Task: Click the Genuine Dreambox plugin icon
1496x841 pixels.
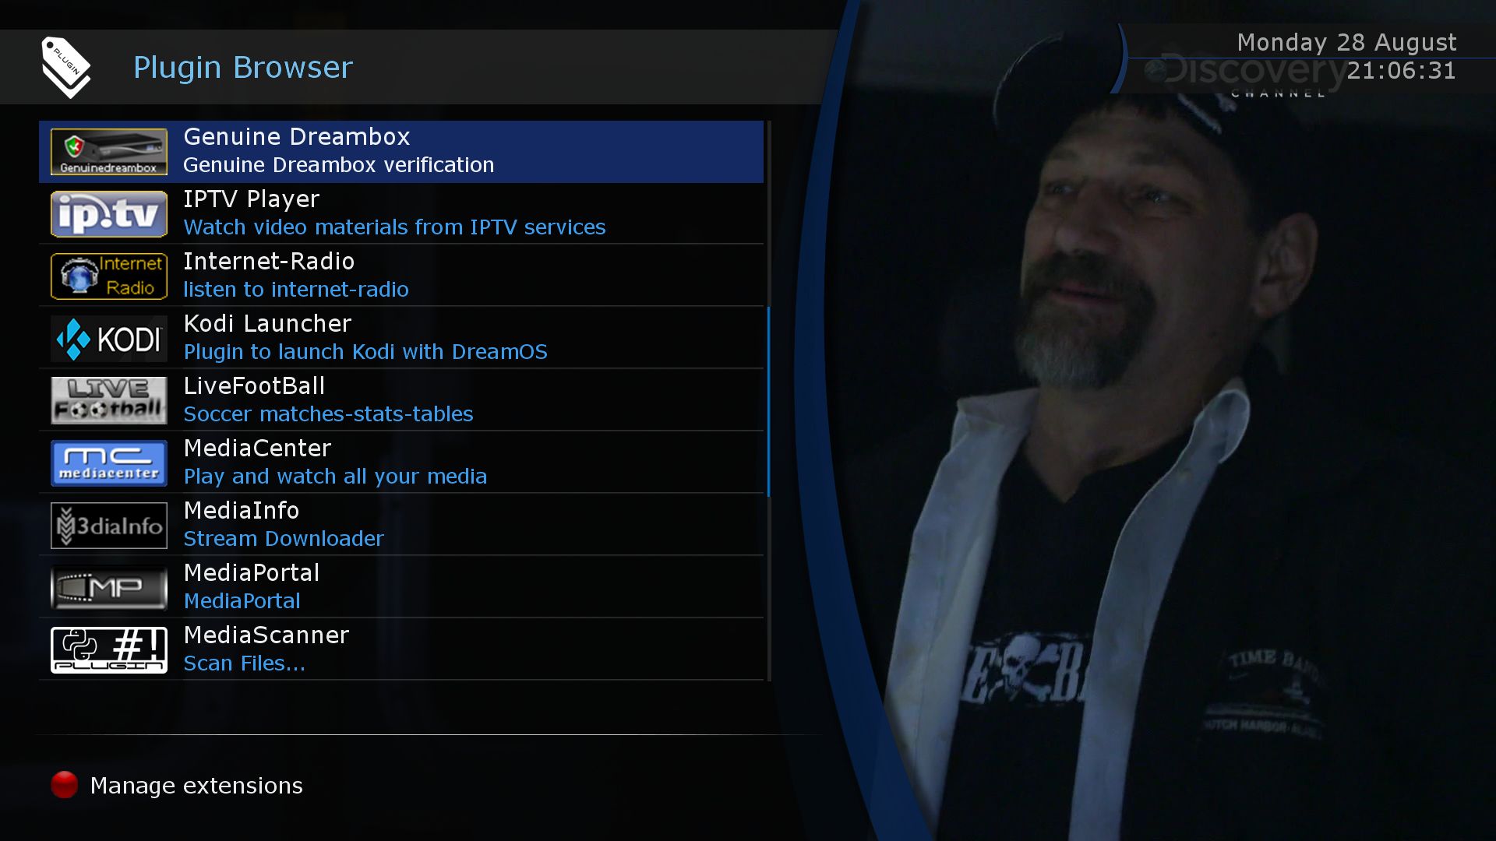Action: click(109, 152)
